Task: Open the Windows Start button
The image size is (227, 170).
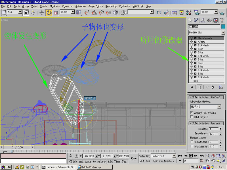Action: point(6,167)
